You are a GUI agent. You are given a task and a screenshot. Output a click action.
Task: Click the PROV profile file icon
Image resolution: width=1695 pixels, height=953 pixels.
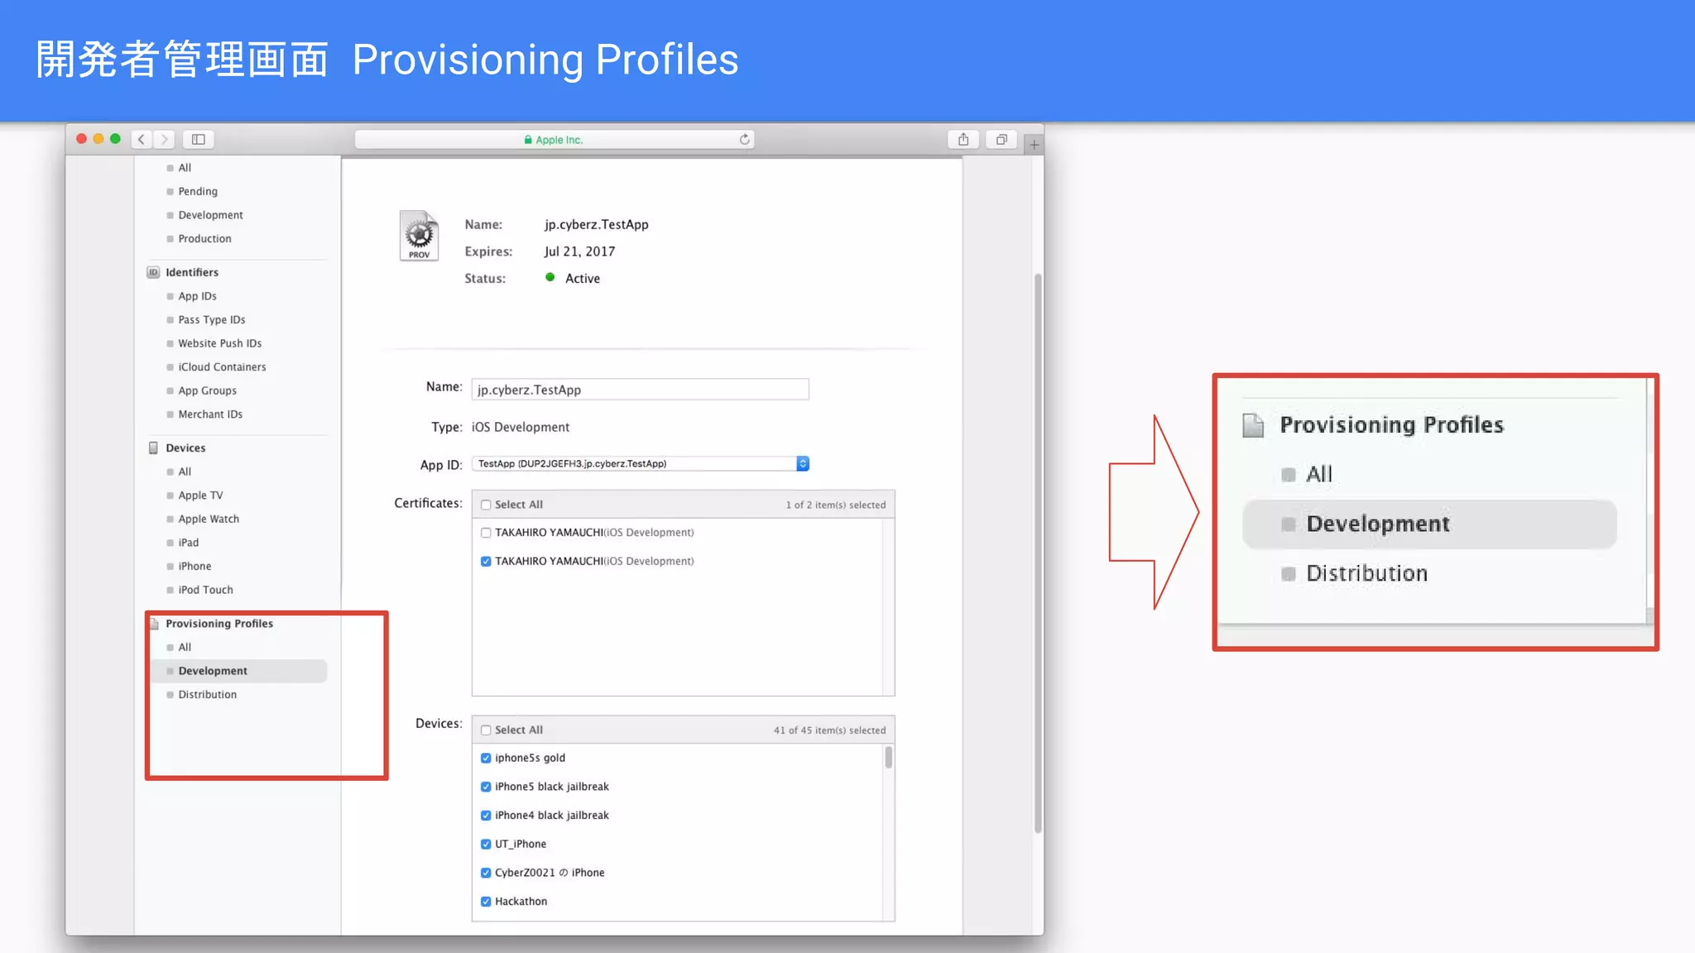420,236
